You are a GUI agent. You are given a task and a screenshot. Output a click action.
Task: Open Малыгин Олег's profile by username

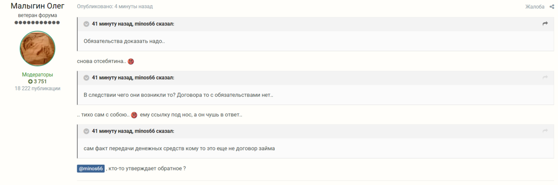click(x=38, y=6)
